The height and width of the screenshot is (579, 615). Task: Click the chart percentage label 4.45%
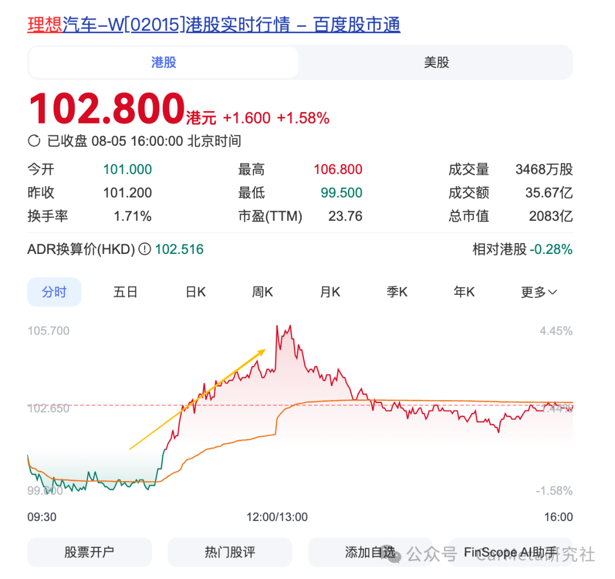tap(556, 331)
